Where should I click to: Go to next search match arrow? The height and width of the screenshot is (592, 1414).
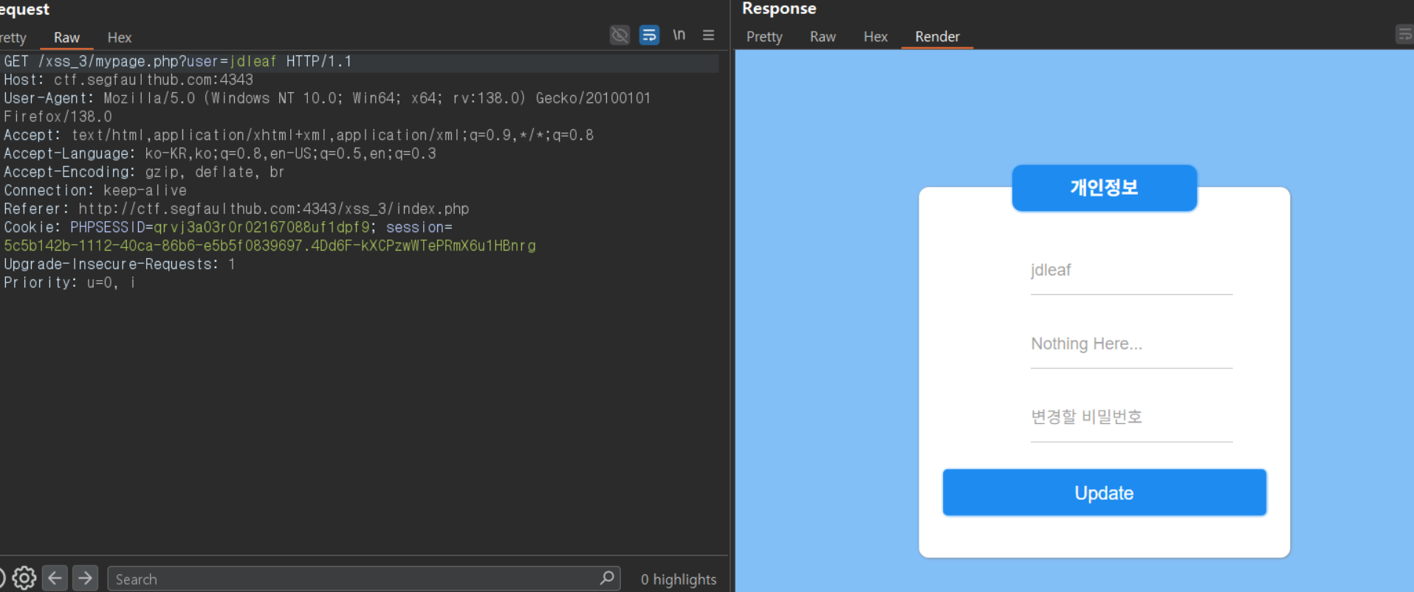tap(86, 578)
